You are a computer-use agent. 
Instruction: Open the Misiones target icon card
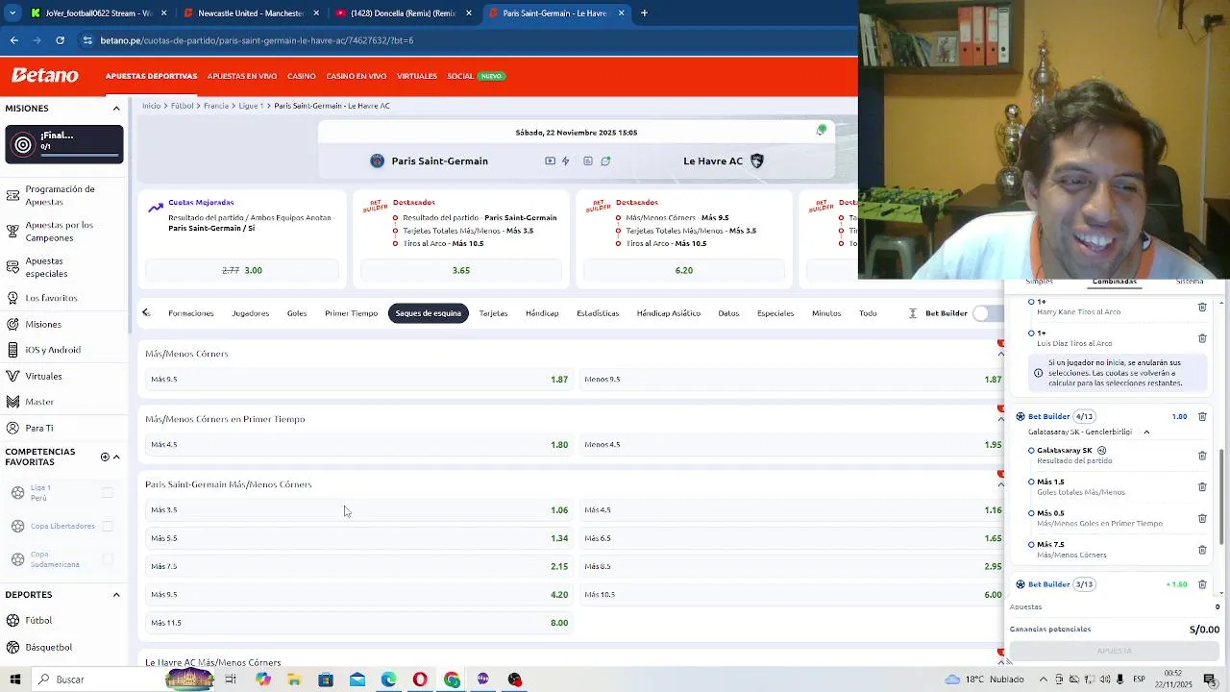coord(64,144)
